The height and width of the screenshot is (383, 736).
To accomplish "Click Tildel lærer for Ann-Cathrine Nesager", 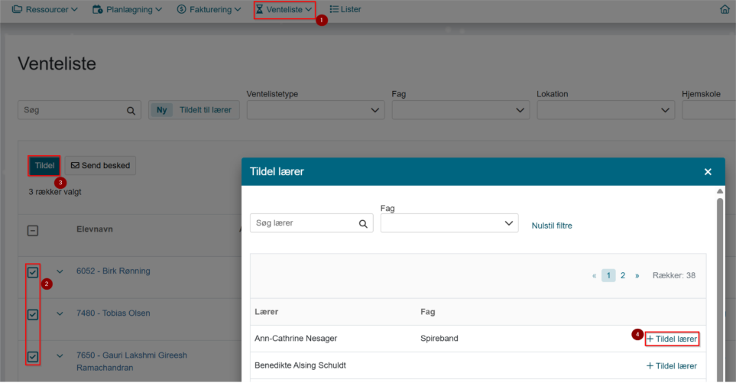I will 672,339.
